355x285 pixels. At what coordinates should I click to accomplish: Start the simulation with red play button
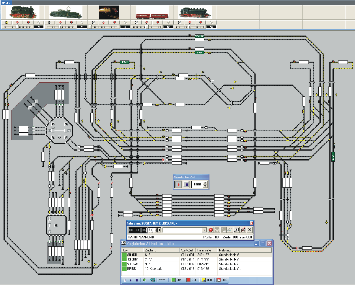click(179, 184)
